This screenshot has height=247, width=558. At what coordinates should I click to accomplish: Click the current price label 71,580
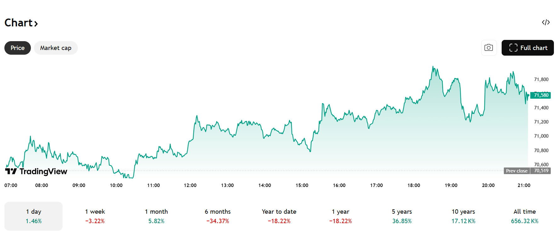541,95
